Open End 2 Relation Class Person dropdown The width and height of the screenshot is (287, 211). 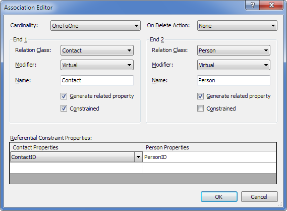(x=234, y=50)
